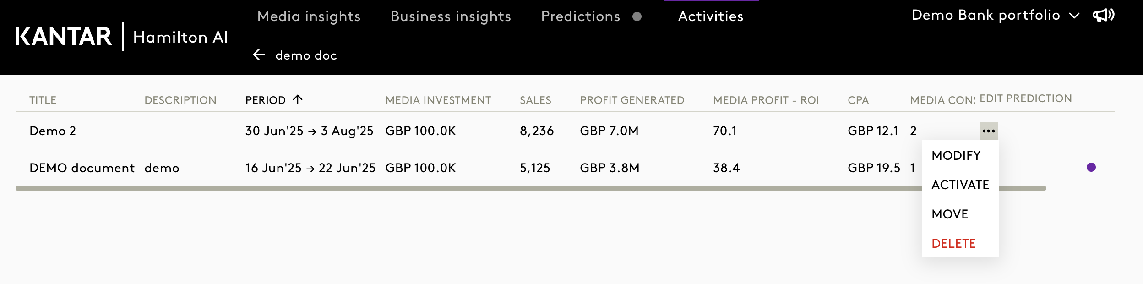Click the grey dot beside Predictions

(x=637, y=16)
